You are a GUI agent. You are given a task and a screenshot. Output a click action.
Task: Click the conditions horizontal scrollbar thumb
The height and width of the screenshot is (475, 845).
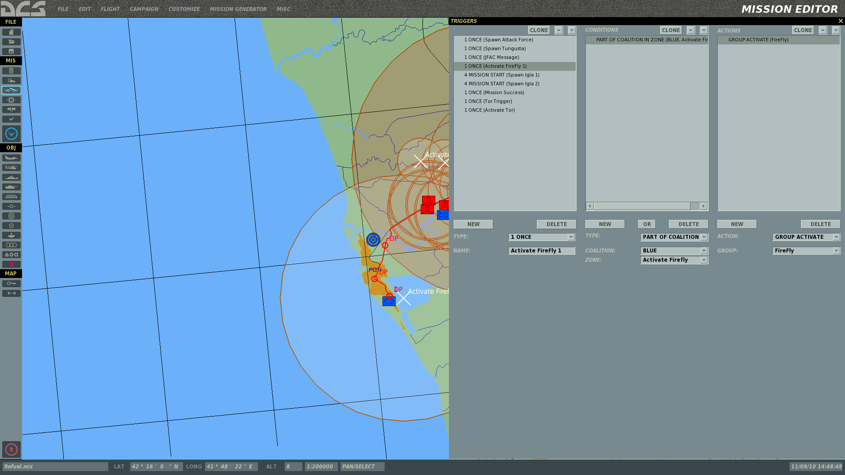click(642, 206)
